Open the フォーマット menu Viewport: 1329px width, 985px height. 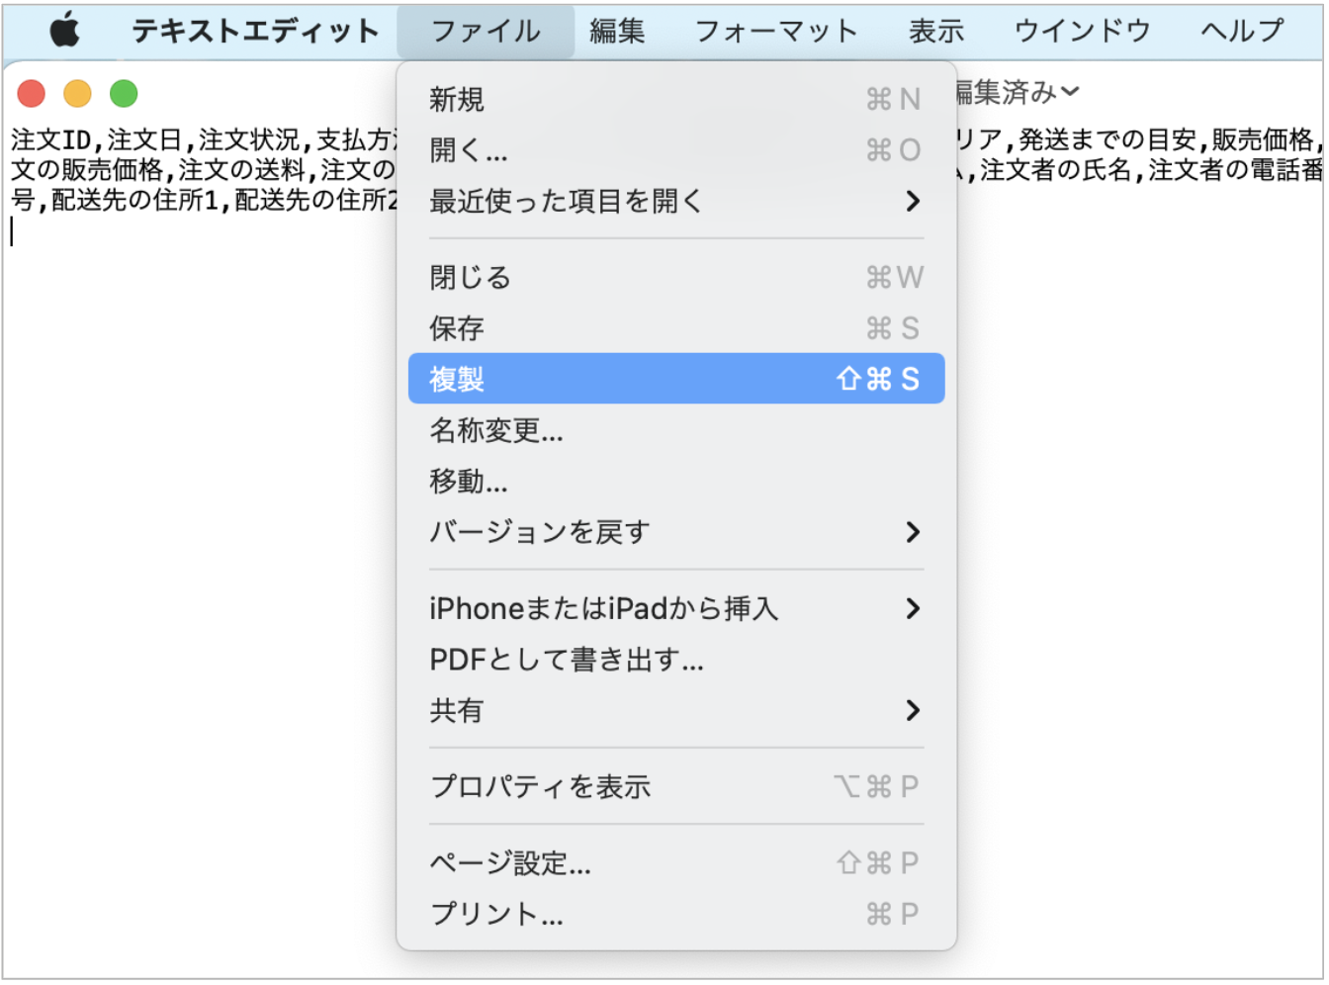coord(776,31)
